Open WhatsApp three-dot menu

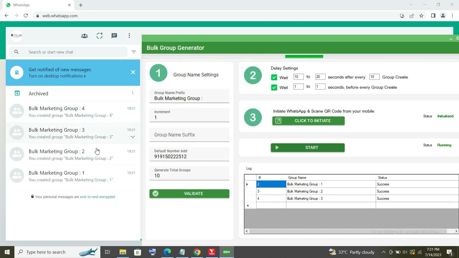[129, 36]
